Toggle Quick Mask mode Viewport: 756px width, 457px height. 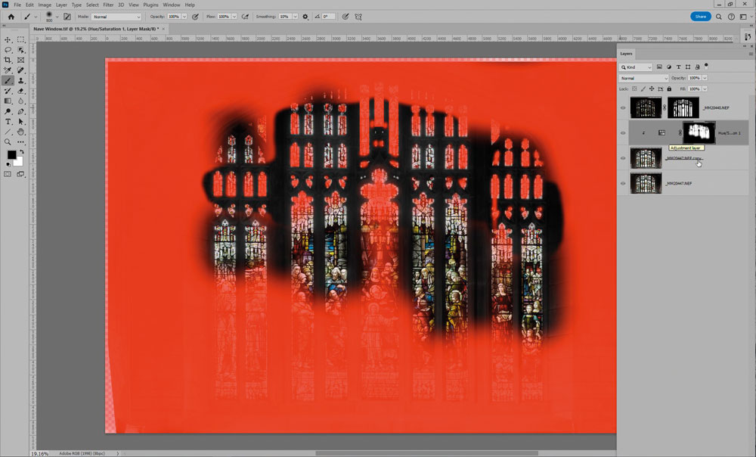click(x=8, y=174)
